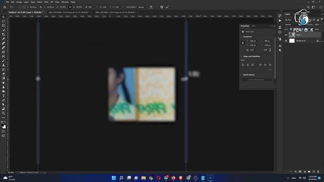
Task: Select the Zoom tool
Action: [4, 113]
